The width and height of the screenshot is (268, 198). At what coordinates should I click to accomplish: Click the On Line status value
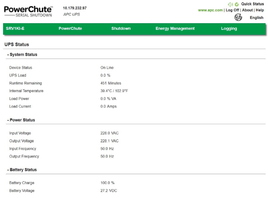(x=107, y=68)
